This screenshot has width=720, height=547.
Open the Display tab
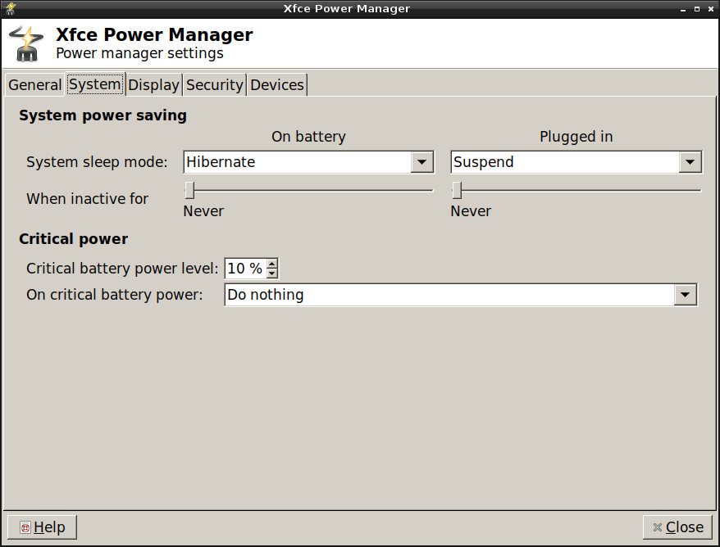[x=154, y=85]
